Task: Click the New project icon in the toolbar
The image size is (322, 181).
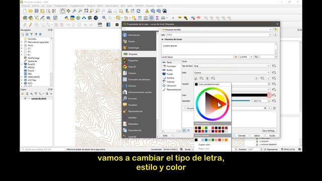Action: click(x=25, y=11)
